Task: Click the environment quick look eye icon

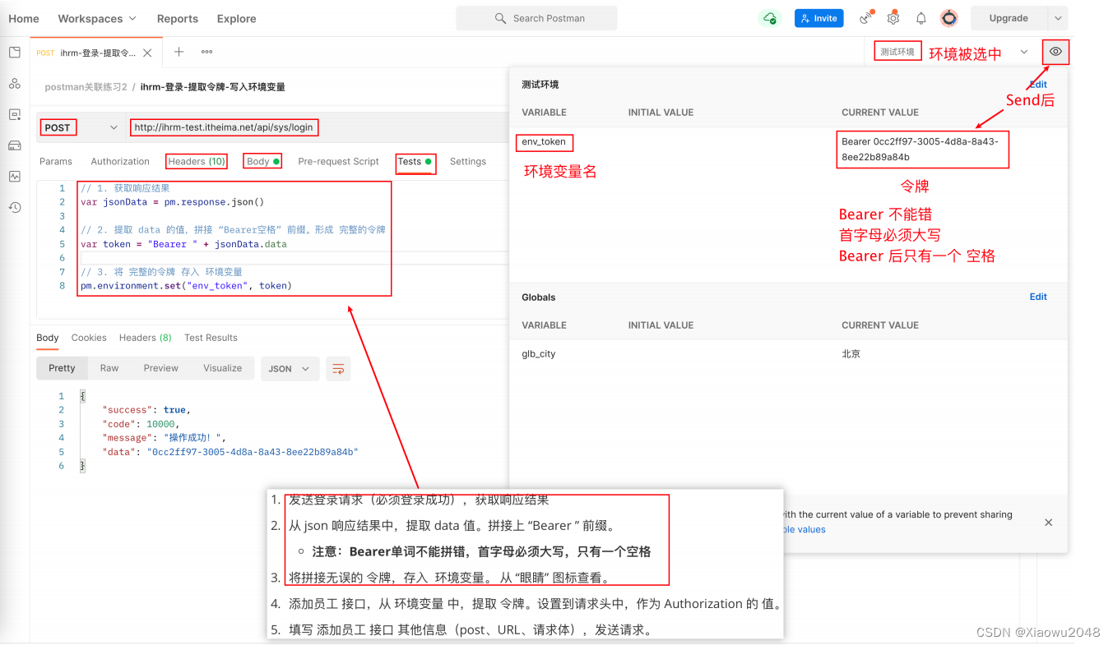Action: (1055, 52)
